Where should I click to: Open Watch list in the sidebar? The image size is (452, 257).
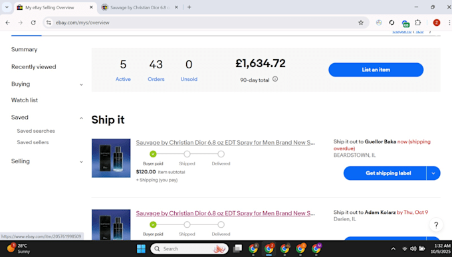click(25, 100)
